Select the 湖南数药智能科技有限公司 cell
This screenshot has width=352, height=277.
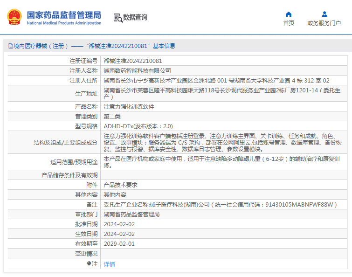tap(137, 71)
